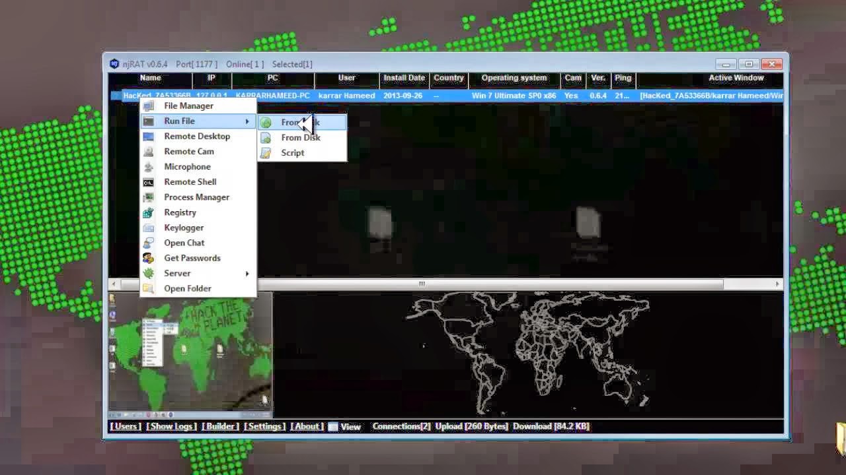
Task: Open the [About] link
Action: coord(307,426)
